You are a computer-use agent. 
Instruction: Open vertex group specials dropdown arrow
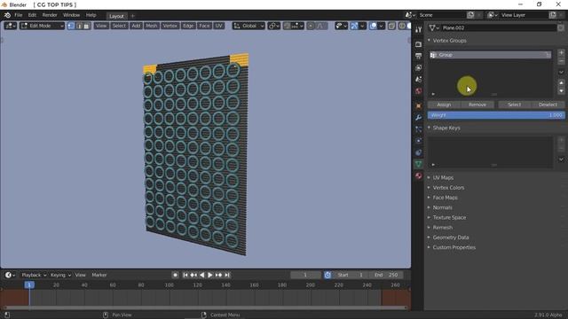[x=561, y=73]
